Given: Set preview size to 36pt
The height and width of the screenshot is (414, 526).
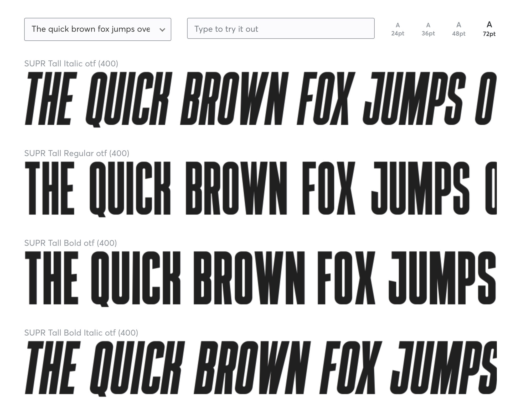Looking at the screenshot, I should (428, 29).
